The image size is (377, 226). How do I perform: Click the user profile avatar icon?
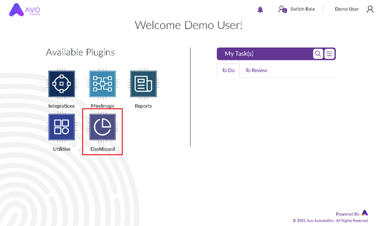point(370,10)
